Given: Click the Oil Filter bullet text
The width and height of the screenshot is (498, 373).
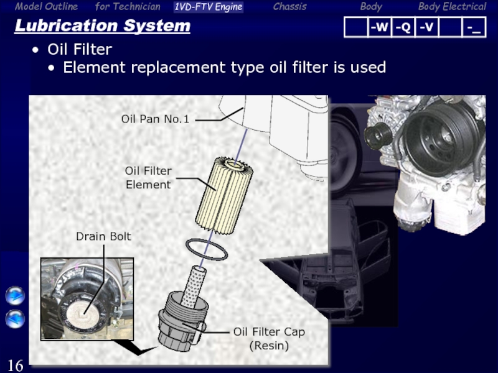Looking at the screenshot, I should coord(80,50).
